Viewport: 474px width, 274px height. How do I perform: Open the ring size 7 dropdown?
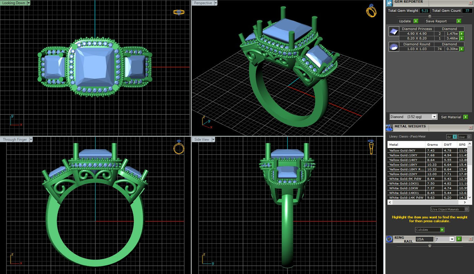(452, 239)
